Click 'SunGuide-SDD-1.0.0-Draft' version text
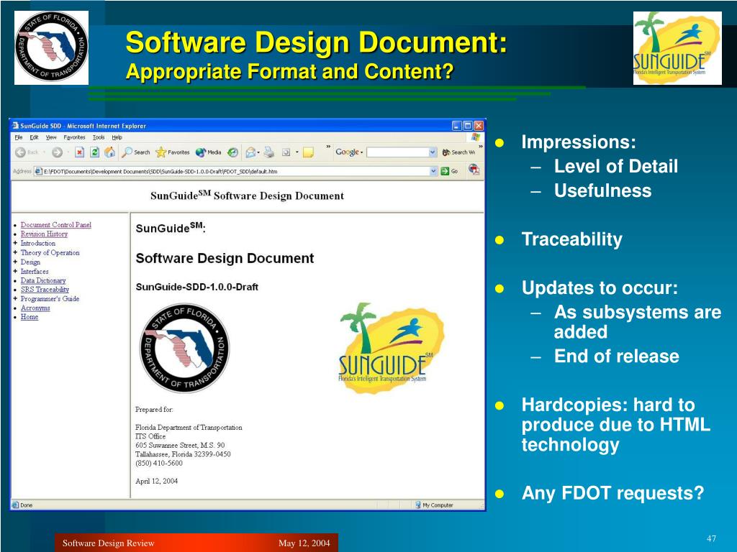The height and width of the screenshot is (552, 737). (197, 287)
